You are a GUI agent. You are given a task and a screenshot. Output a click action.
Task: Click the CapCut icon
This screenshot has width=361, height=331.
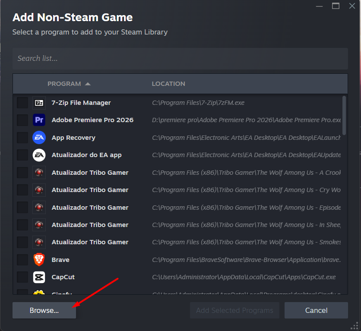39,277
